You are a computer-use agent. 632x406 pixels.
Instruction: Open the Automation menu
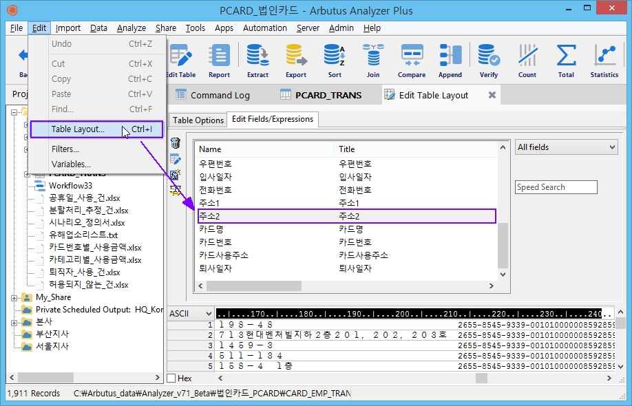[265, 28]
